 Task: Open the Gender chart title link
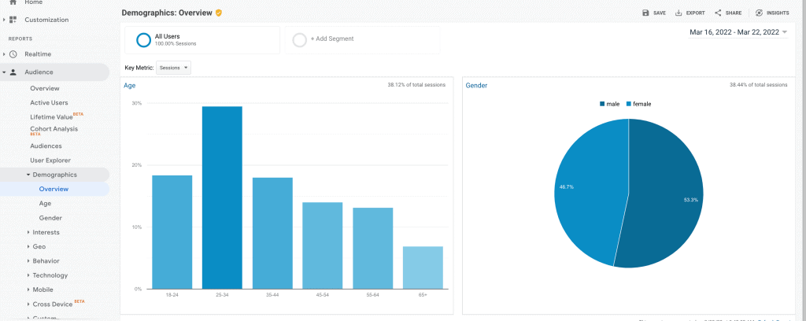click(x=476, y=86)
